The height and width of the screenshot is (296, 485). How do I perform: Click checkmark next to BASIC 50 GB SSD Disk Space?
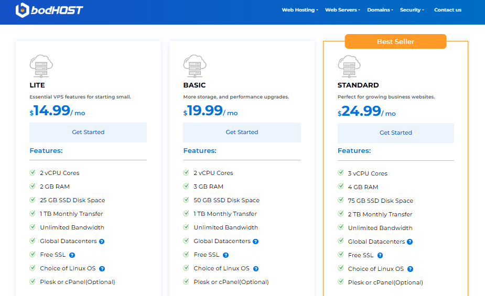pyautogui.click(x=186, y=200)
